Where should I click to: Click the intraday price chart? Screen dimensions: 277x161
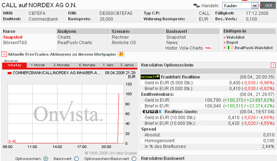coord(66,114)
